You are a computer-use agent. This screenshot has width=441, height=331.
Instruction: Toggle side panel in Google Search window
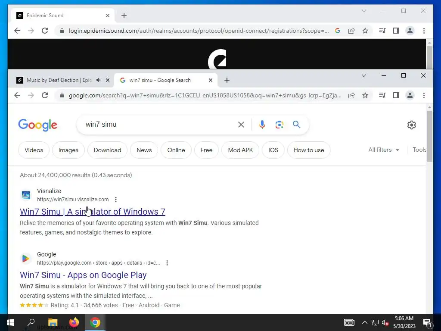pyautogui.click(x=396, y=95)
